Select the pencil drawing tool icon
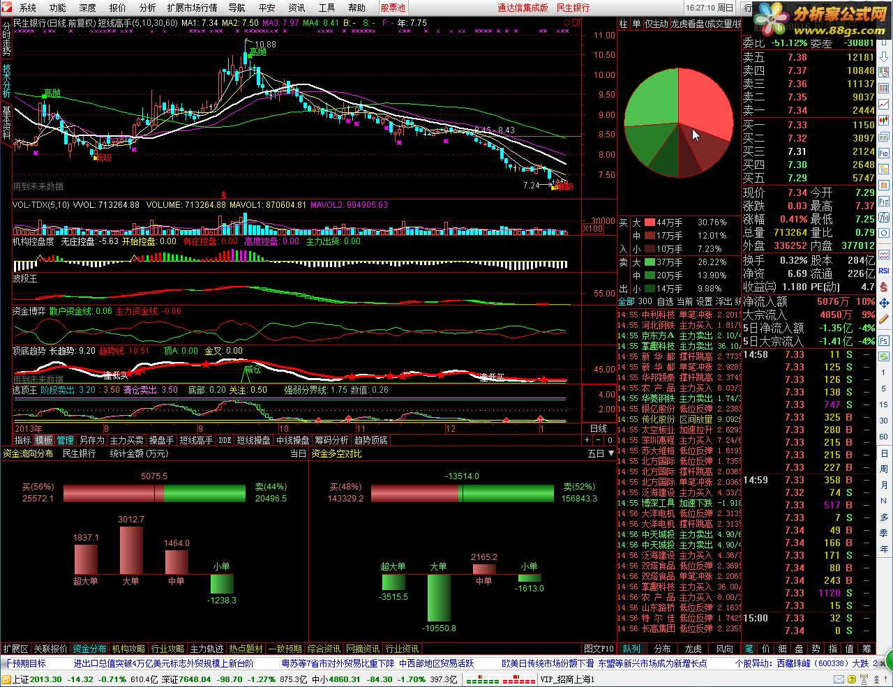893x687 pixels. (884, 319)
